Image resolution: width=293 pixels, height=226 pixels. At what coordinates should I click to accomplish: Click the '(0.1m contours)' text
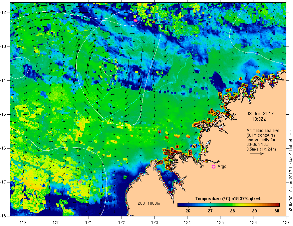[260, 135]
